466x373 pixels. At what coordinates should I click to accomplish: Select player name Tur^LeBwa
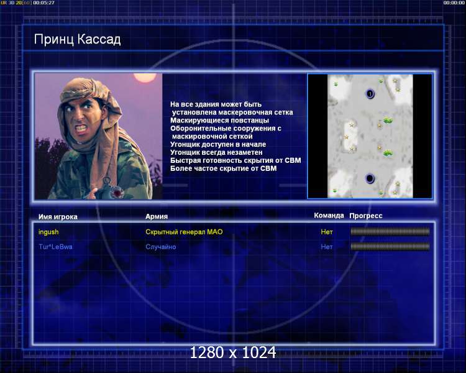coord(55,247)
